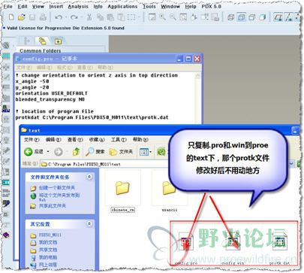
Task: Collapse the Other Places panel
Action: [89, 223]
